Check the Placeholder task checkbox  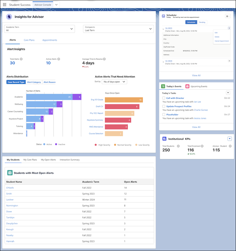click(164, 115)
